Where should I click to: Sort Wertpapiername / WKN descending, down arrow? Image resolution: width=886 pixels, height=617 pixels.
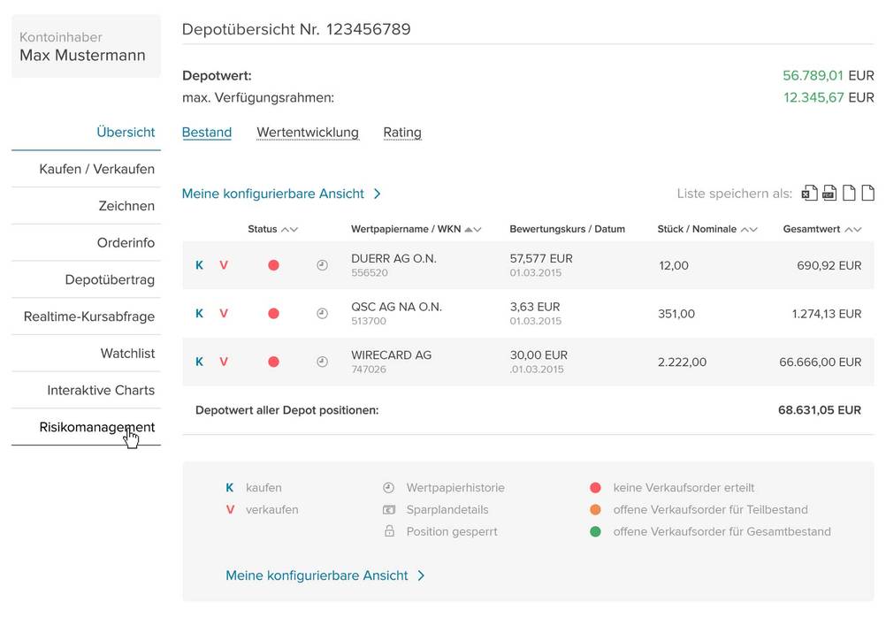477,230
